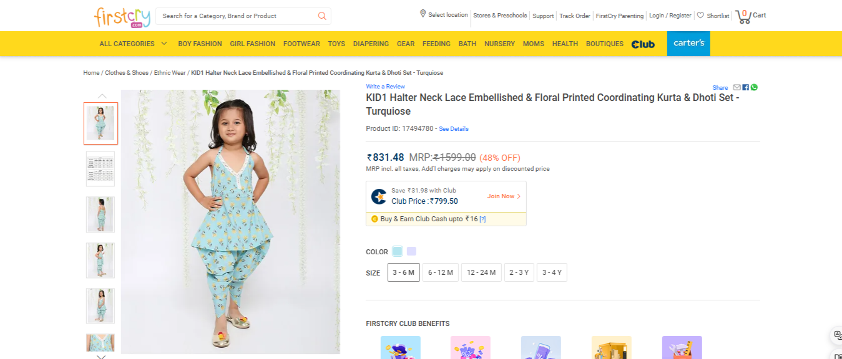Click the FirstCry logo
842x359 pixels.
119,16
